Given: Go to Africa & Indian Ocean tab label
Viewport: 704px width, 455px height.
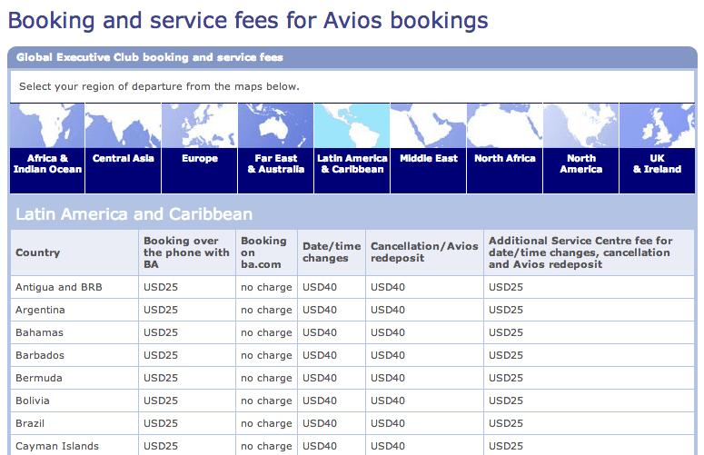Looking at the screenshot, I should (47, 163).
